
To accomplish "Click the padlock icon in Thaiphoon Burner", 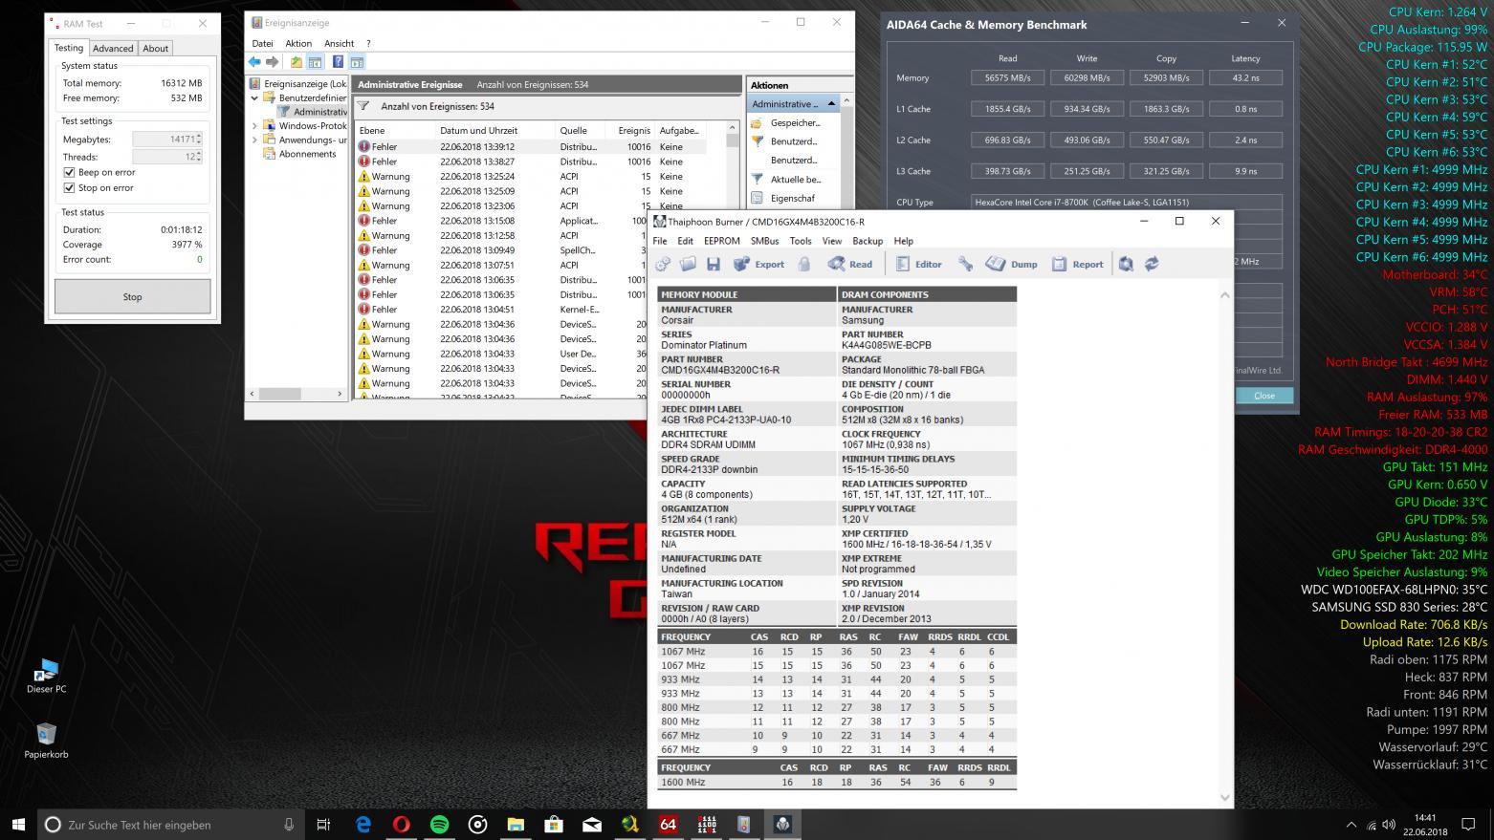I will (804, 265).
